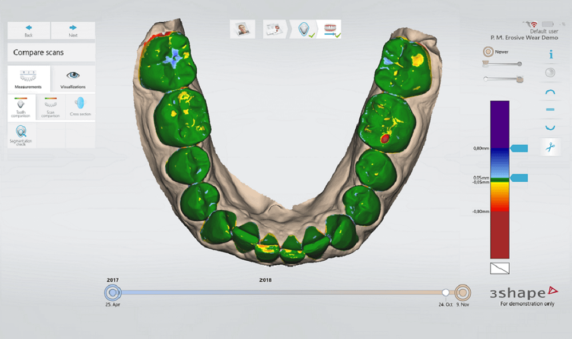Proceed with the Next button
Image resolution: width=572 pixels, height=339 pixels.
pyautogui.click(x=73, y=30)
